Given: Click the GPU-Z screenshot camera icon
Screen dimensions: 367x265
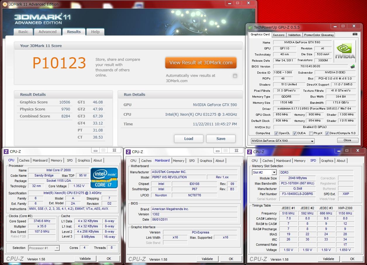Looking at the screenshot, I should 355,34.
